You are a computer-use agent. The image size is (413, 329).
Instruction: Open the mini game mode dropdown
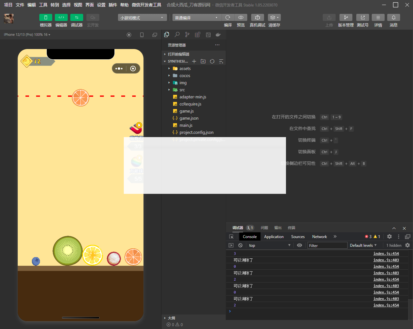coord(142,18)
